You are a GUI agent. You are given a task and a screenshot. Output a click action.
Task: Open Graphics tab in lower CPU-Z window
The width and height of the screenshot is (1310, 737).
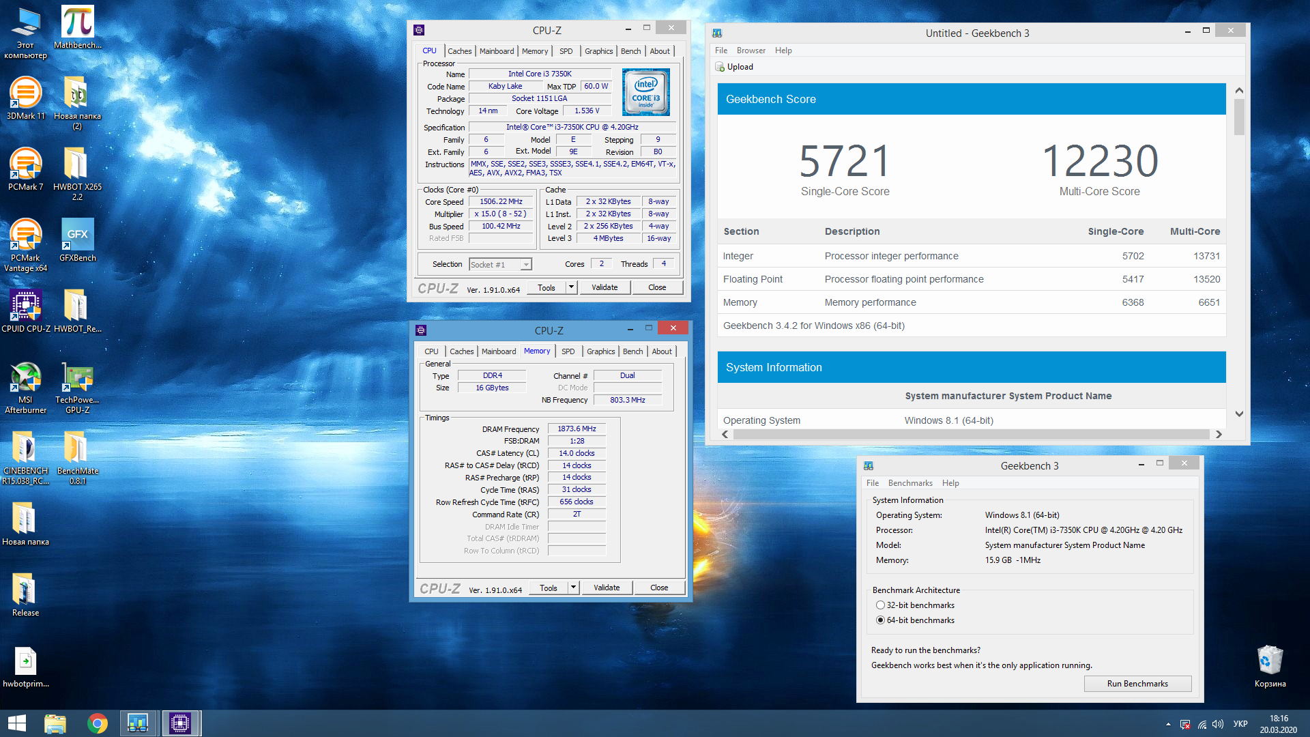coord(600,351)
